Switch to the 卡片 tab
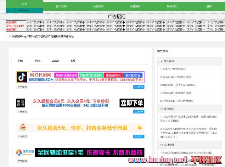 [x=73, y=61]
